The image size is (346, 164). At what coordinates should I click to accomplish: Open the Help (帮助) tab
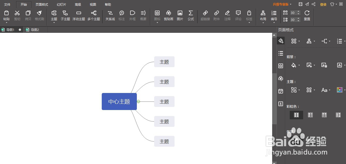coord(108,5)
